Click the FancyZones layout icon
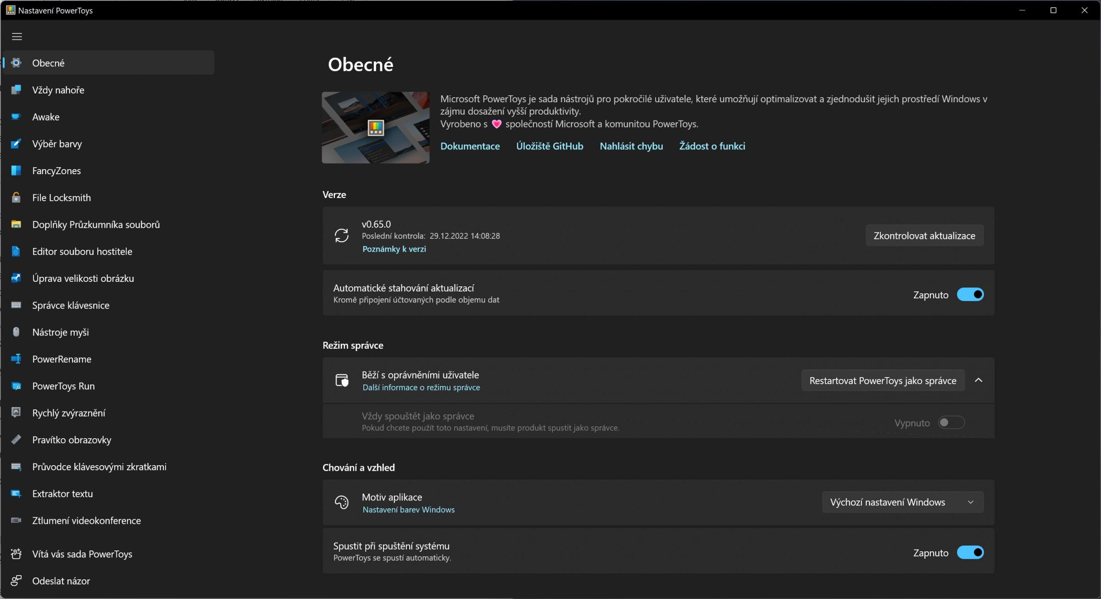 [x=16, y=170]
